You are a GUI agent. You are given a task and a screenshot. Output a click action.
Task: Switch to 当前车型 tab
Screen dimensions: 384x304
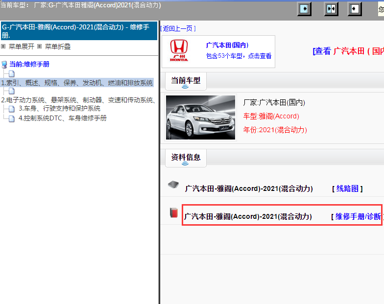click(x=186, y=81)
